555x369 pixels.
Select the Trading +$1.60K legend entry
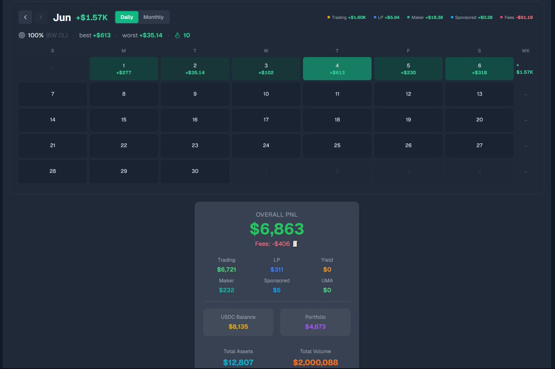[346, 18]
